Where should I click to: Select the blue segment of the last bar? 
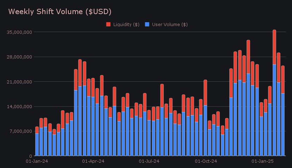pyautogui.click(x=283, y=124)
